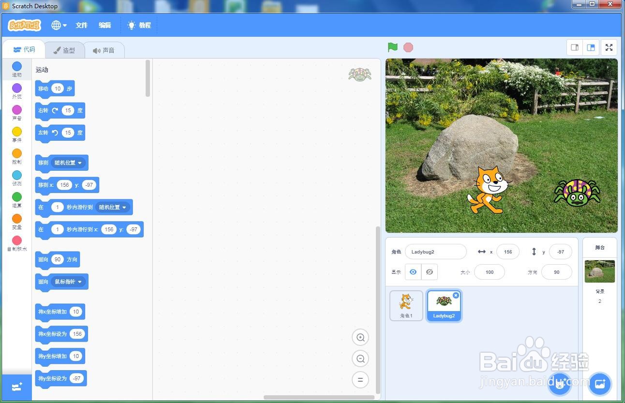The height and width of the screenshot is (403, 625).
Task: Open the 文件 menu
Action: click(x=82, y=25)
